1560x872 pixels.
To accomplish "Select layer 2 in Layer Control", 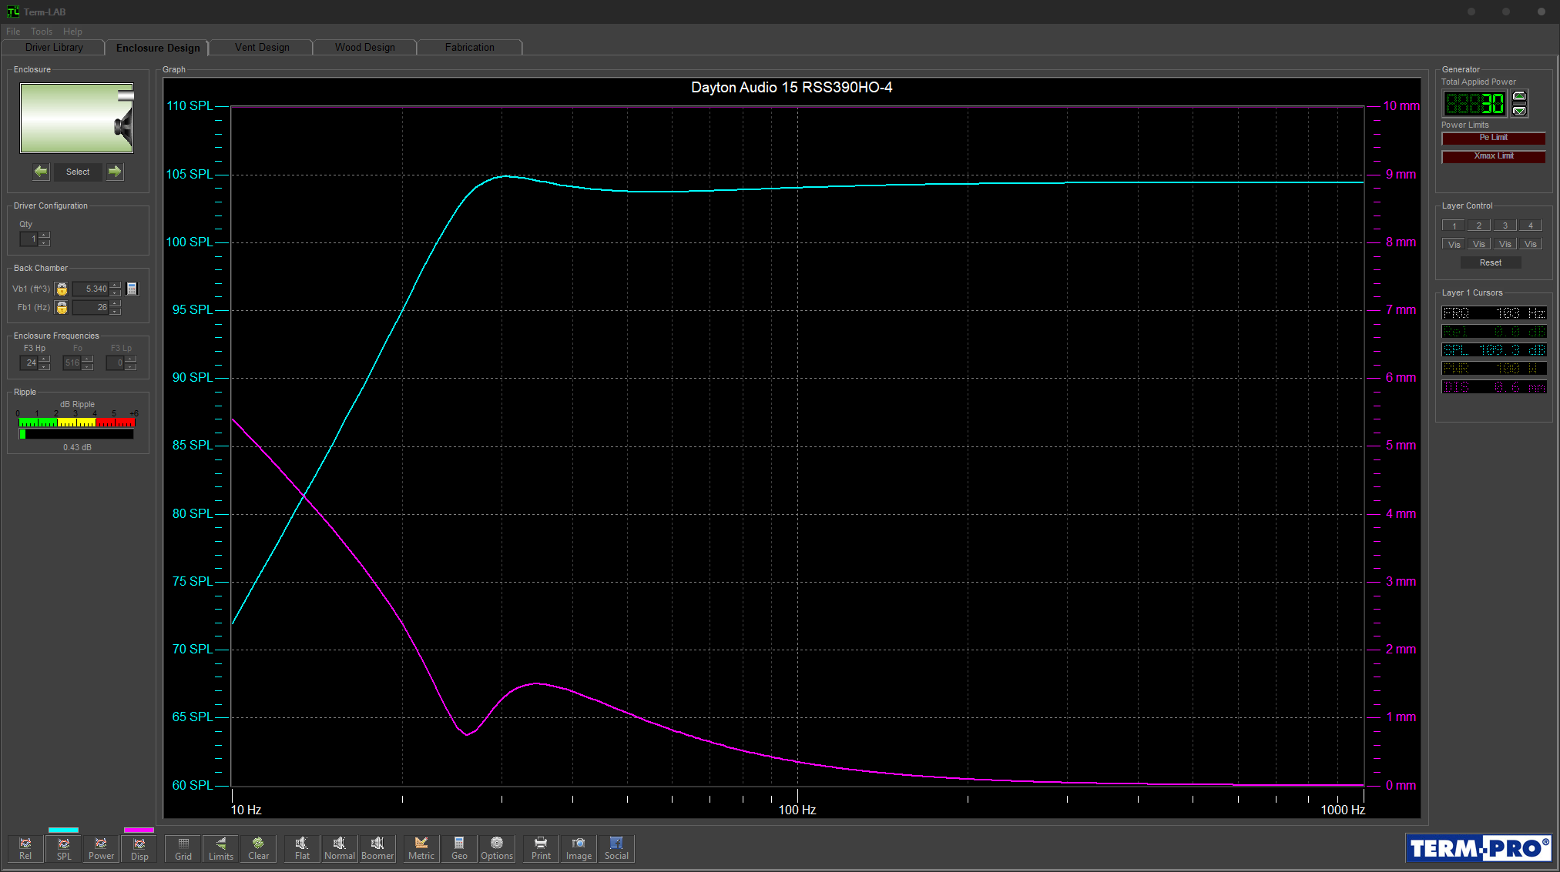I will pyautogui.click(x=1479, y=226).
